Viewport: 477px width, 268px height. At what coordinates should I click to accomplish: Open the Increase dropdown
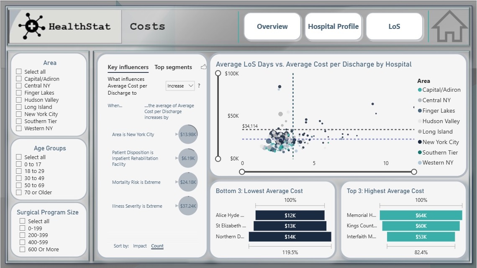tap(180, 86)
